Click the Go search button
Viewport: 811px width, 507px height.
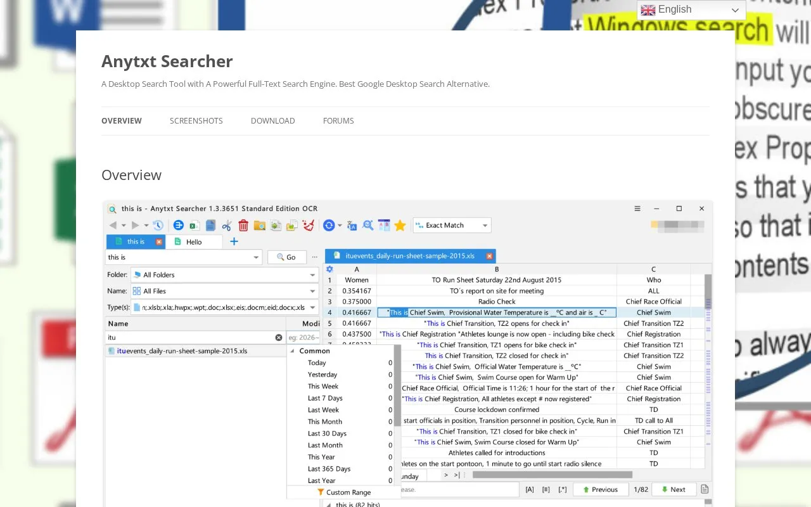point(287,257)
